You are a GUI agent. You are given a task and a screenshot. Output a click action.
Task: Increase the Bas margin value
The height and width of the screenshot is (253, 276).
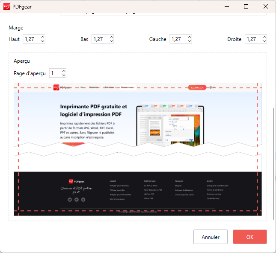point(111,37)
